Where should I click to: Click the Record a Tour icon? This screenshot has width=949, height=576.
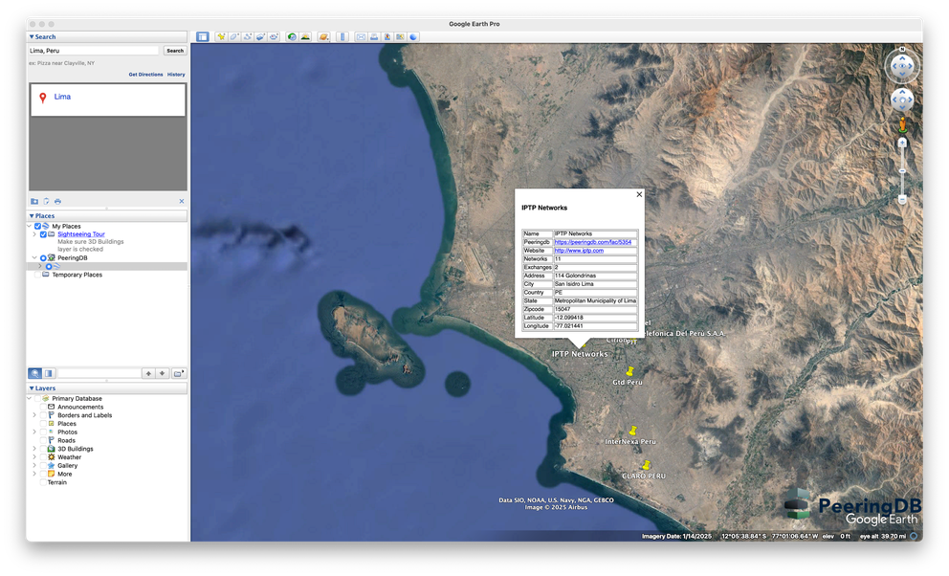pyautogui.click(x=274, y=37)
